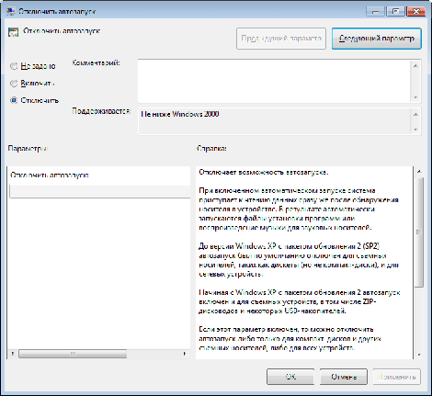Click the parameters panel's right scroll arrow
The image size is (432, 396).
185,354
